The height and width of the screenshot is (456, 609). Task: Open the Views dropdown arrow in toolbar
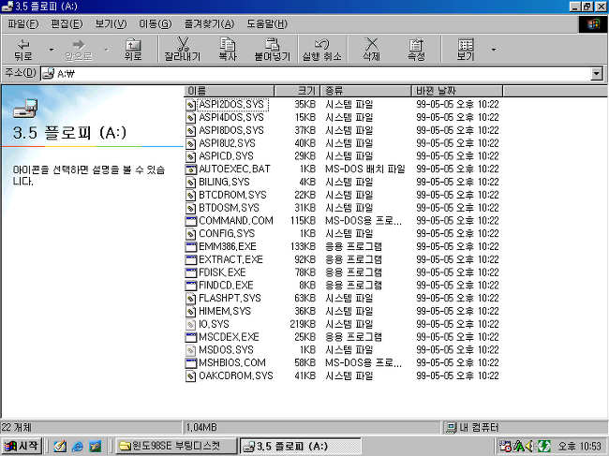click(493, 50)
